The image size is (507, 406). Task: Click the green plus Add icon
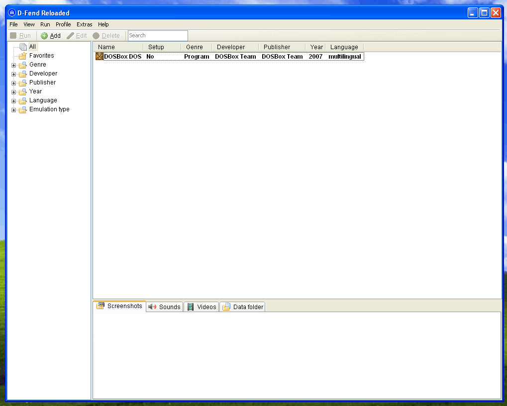44,36
